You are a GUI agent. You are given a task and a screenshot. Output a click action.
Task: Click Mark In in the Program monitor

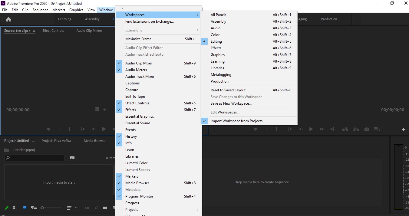pos(267,129)
